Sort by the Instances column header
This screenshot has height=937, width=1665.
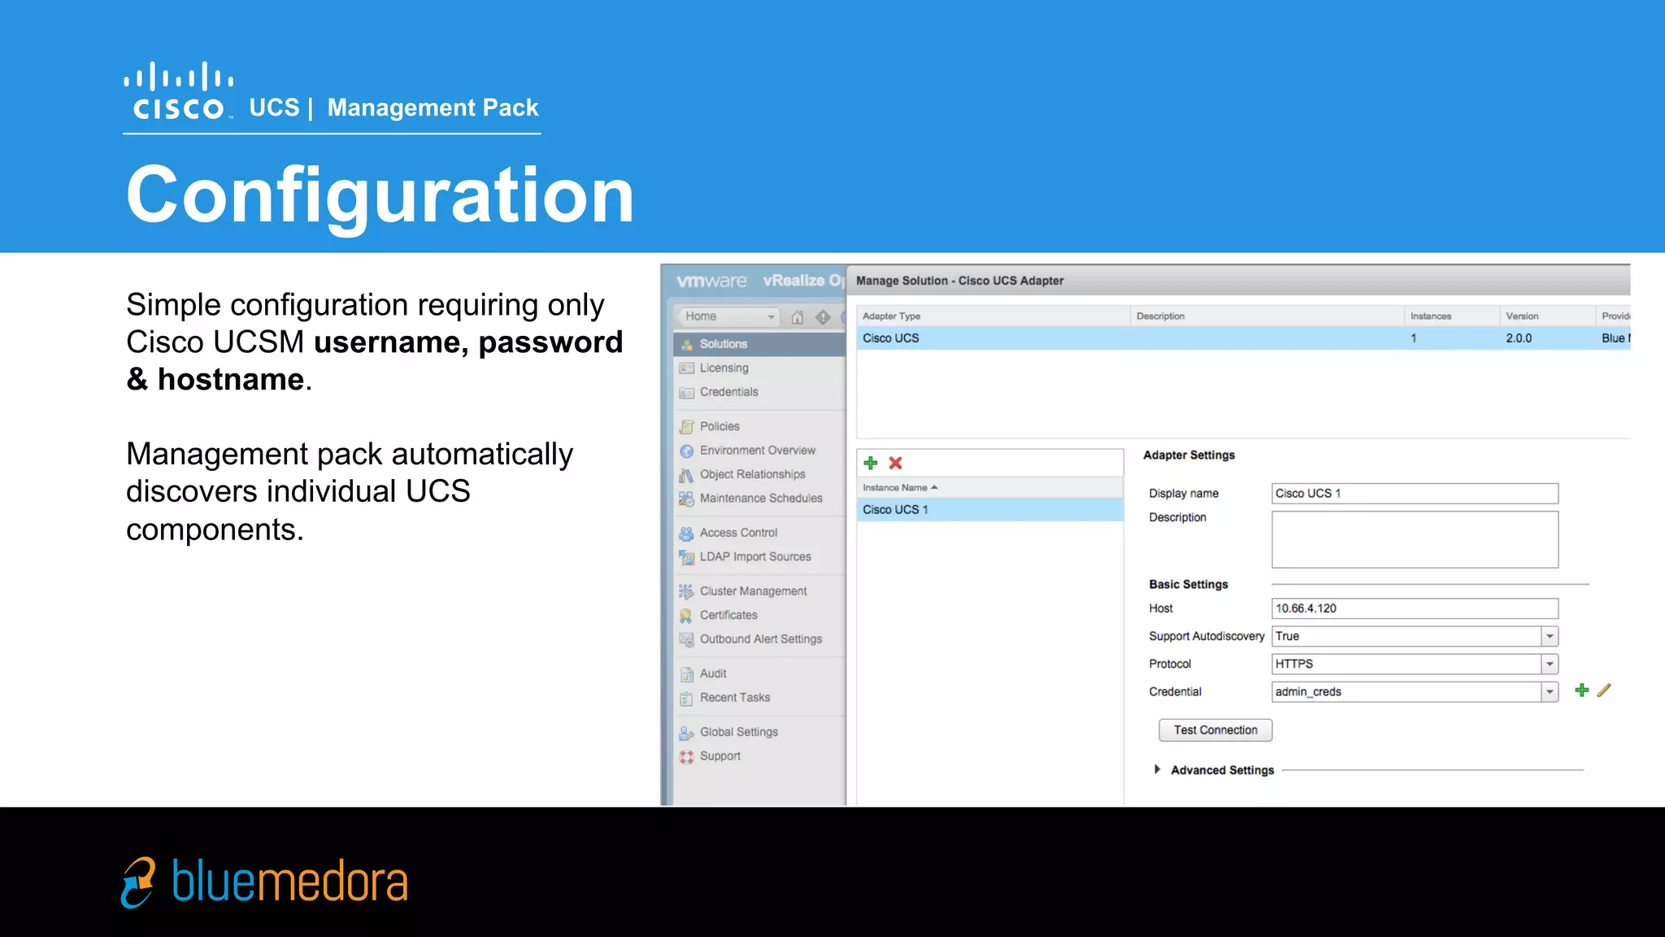click(1452, 316)
